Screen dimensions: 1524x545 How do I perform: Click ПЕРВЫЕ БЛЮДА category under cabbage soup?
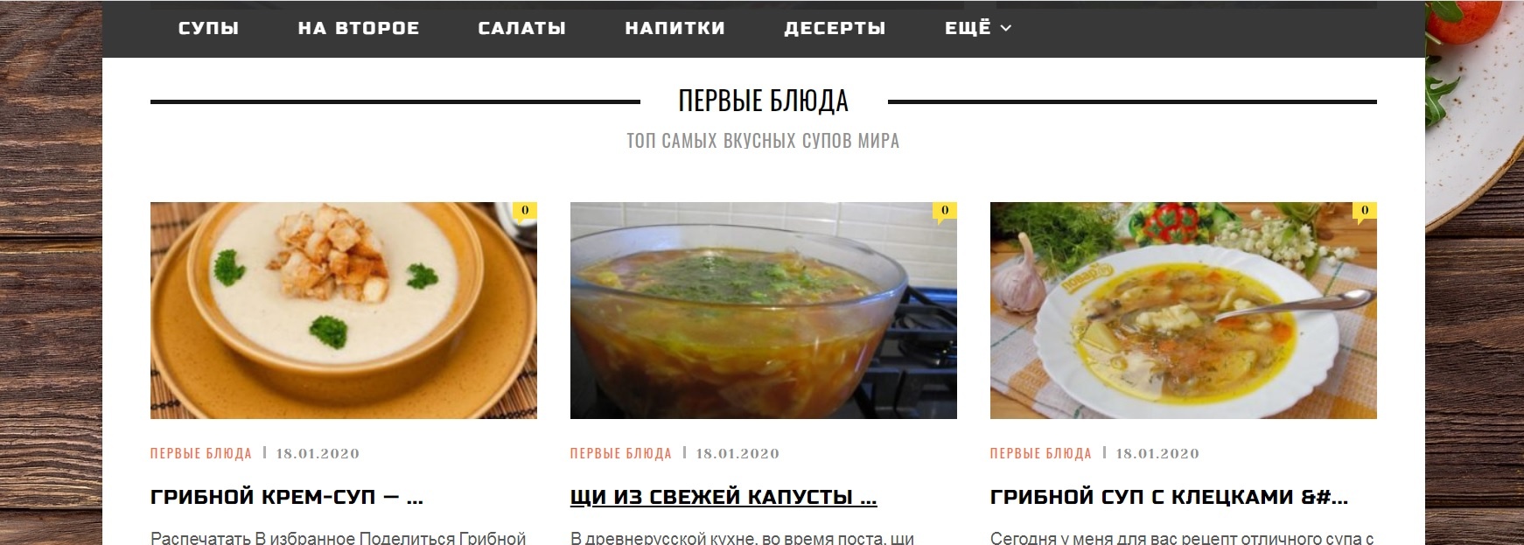pyautogui.click(x=621, y=453)
